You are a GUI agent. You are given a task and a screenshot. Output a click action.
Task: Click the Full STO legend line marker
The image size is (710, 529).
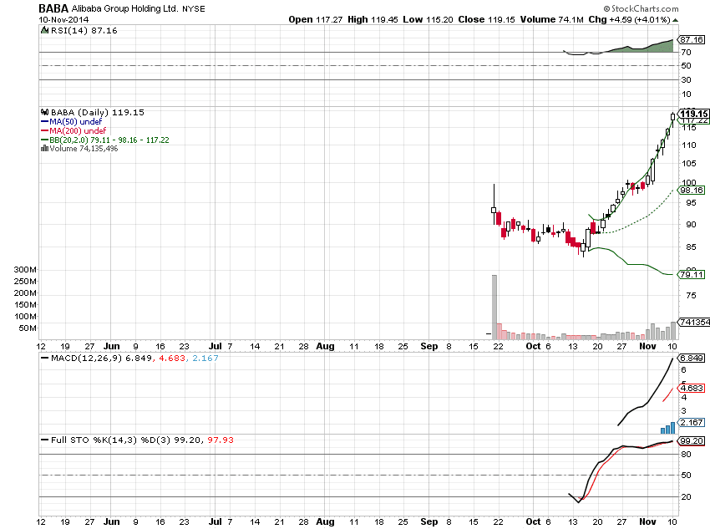point(44,440)
